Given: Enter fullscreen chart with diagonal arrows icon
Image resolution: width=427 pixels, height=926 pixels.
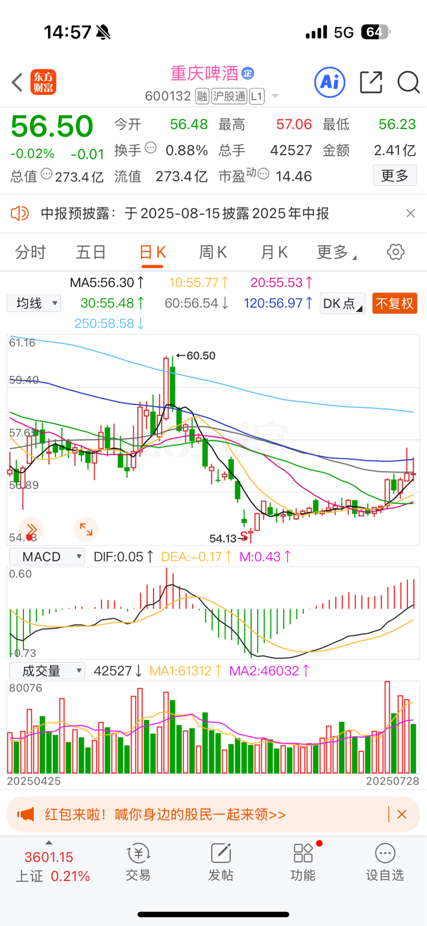Looking at the screenshot, I should point(86,529).
